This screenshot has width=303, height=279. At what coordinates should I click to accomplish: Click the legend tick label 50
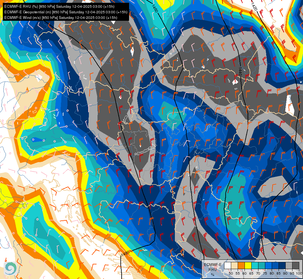231,273
